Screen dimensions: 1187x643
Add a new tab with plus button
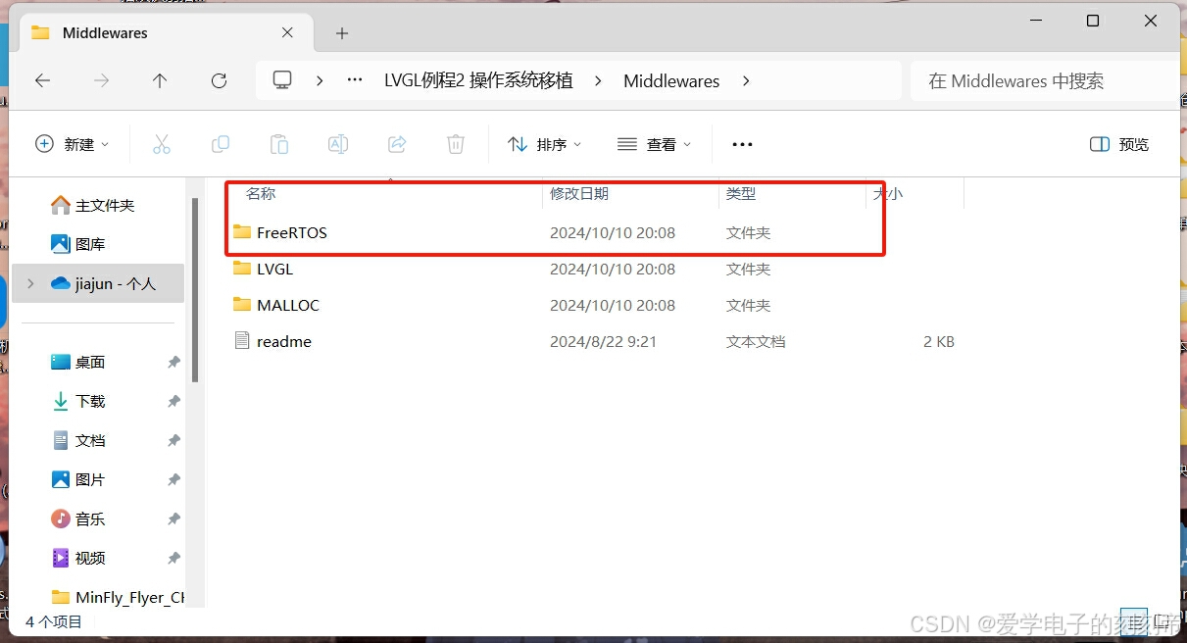[x=342, y=33]
